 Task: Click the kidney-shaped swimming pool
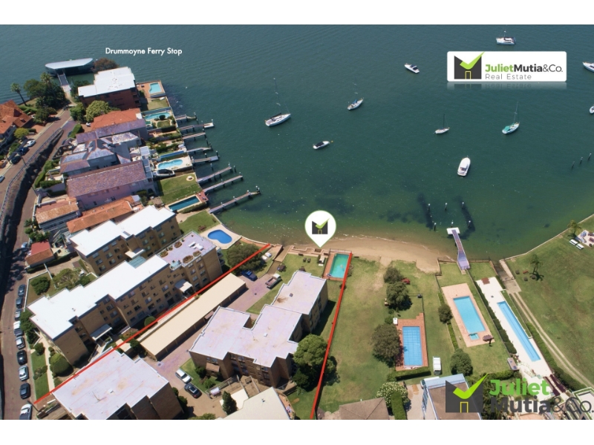point(220,237)
